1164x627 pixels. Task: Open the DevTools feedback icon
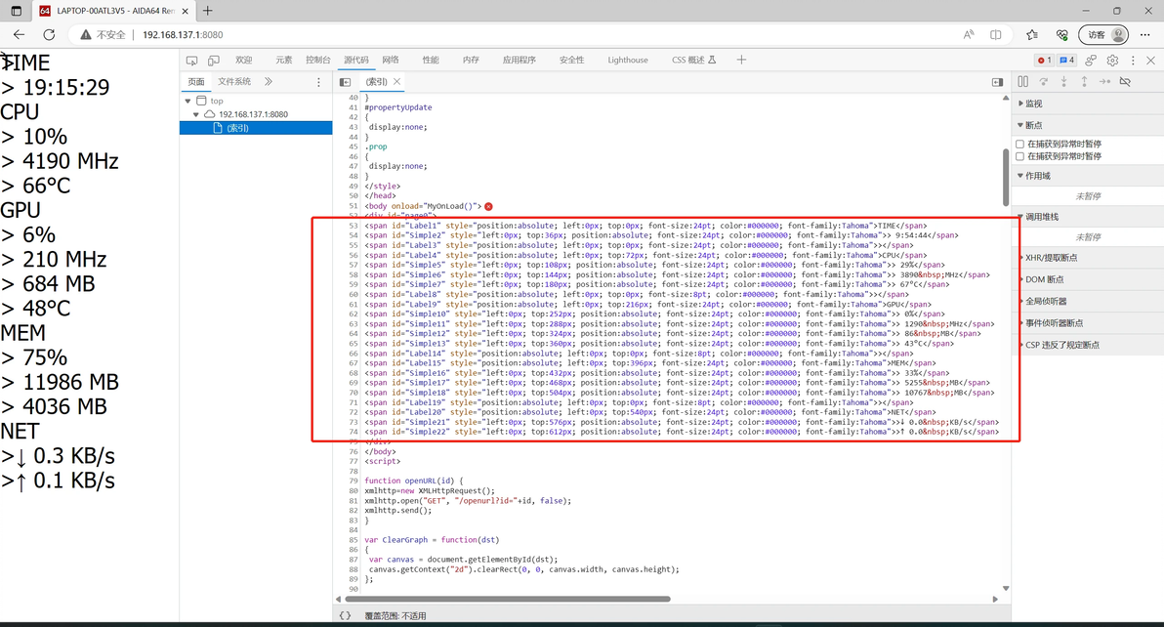(x=1091, y=61)
